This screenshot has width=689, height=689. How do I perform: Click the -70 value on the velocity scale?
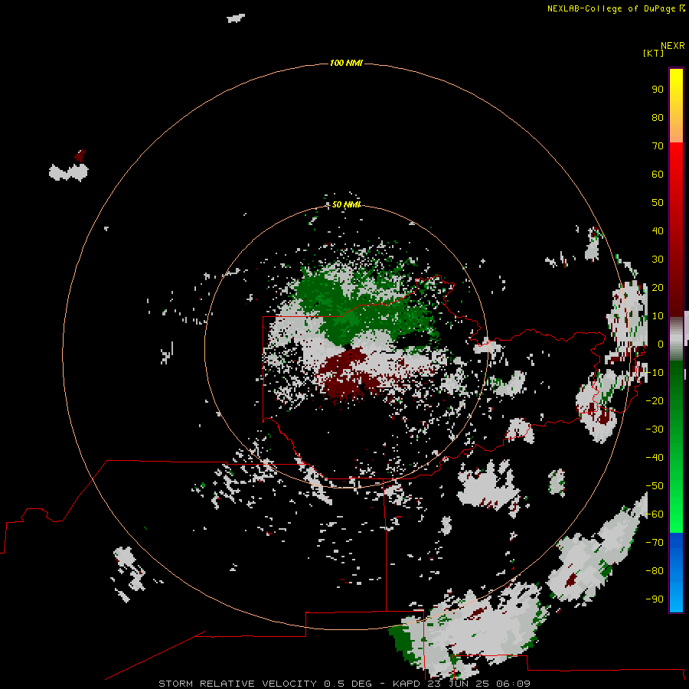point(655,542)
